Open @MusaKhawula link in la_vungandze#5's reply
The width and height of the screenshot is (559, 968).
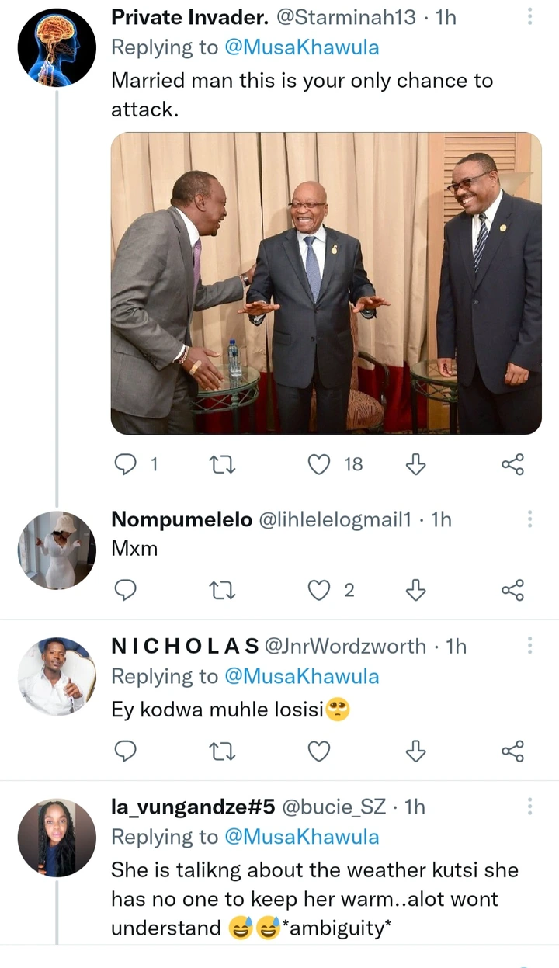coord(302,837)
